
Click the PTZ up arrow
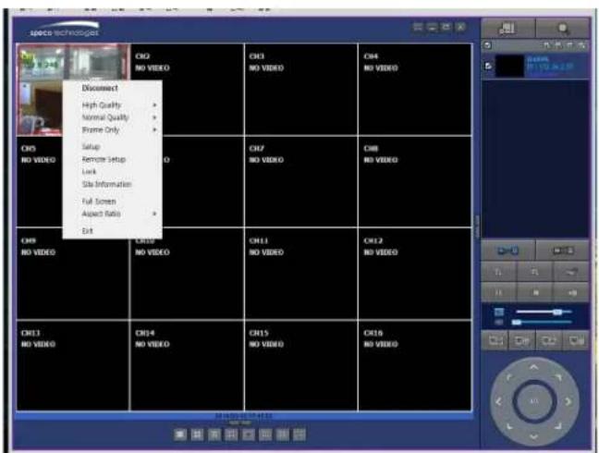coord(533,367)
